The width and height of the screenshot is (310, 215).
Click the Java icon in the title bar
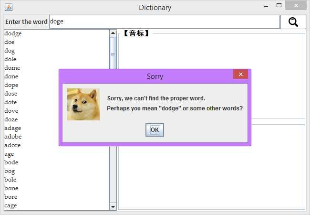click(9, 7)
